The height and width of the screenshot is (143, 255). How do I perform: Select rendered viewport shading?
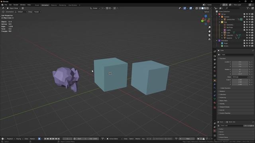point(208,8)
